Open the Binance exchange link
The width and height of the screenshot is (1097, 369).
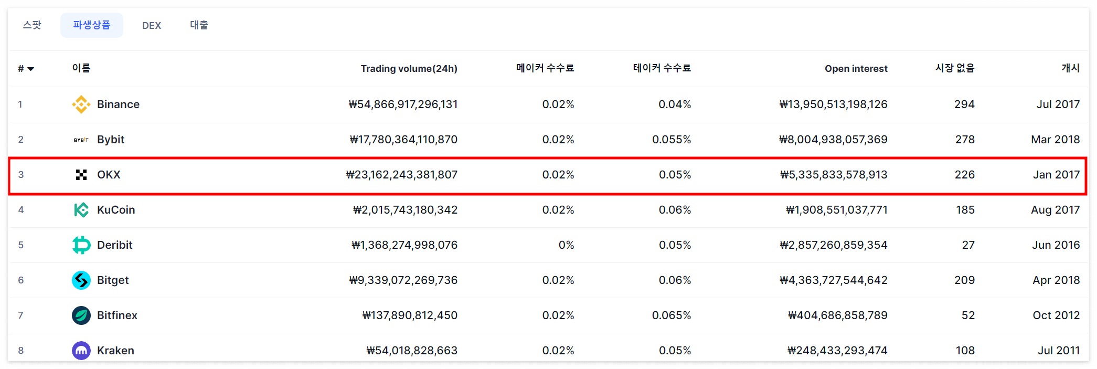point(118,104)
